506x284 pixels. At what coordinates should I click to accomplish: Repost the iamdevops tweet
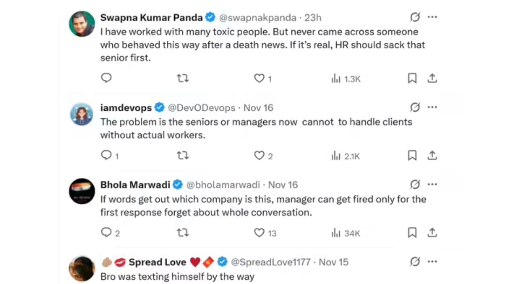[183, 156]
